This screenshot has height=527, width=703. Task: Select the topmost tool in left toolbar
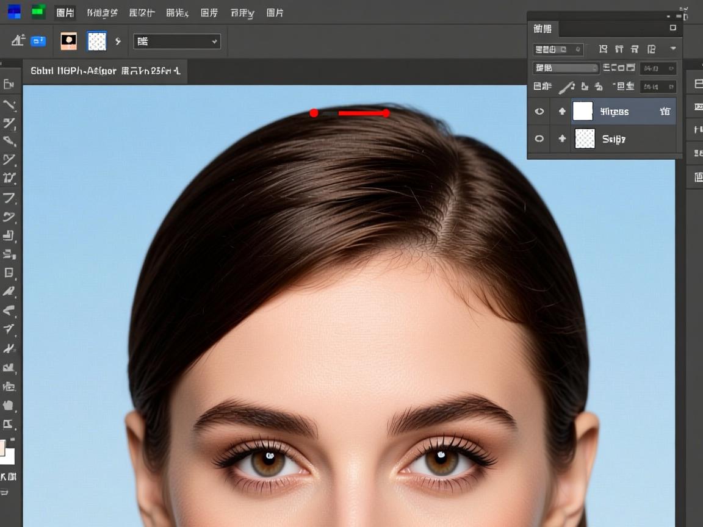[9, 84]
